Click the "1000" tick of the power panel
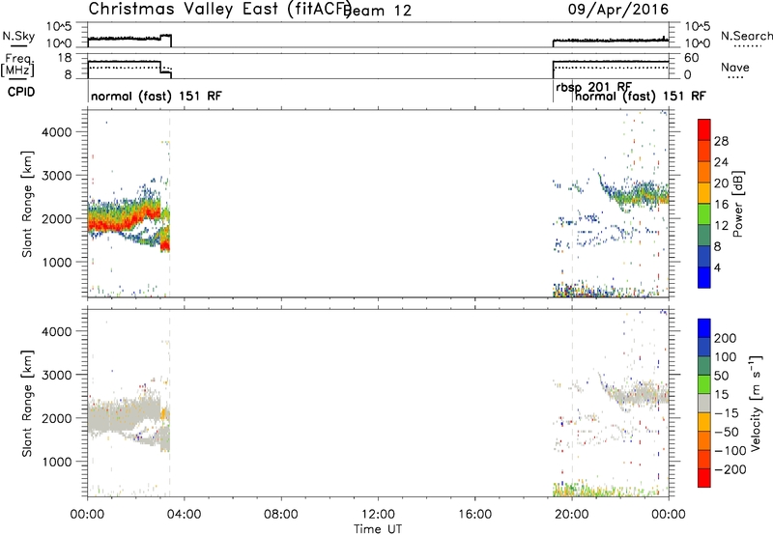Image resolution: width=773 pixels, height=535 pixels. [x=56, y=263]
